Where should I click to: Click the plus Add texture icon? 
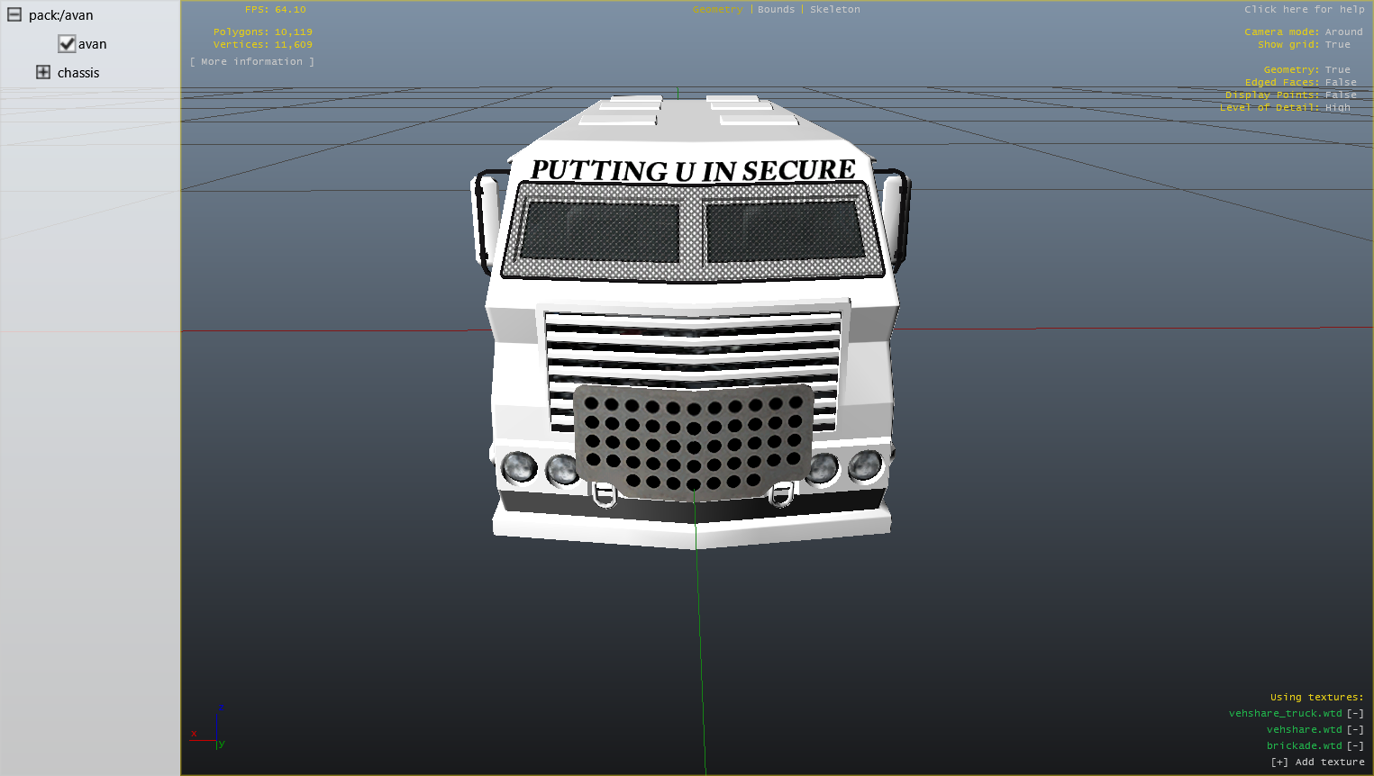(x=1279, y=762)
